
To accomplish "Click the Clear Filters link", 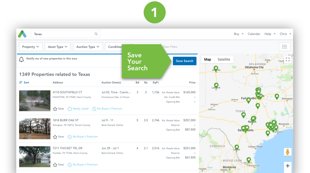I will (x=170, y=47).
